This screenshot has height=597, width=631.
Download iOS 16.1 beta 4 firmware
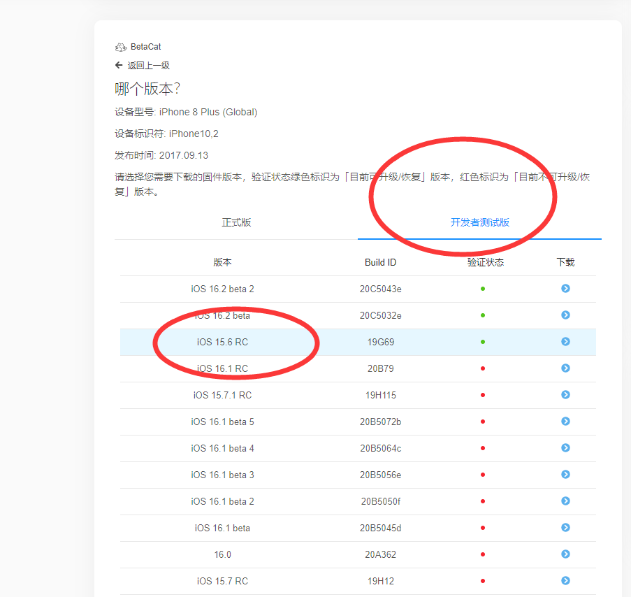coord(565,448)
